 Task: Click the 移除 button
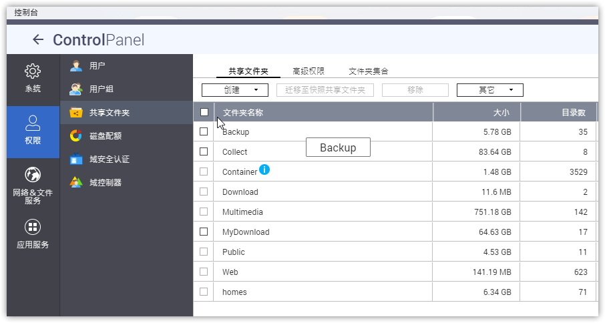pos(415,90)
